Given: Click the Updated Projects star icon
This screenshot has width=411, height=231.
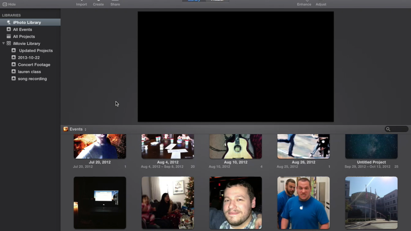Looking at the screenshot, I should point(13,50).
